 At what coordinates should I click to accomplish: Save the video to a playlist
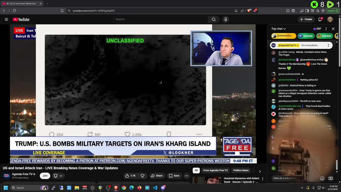[174, 176]
